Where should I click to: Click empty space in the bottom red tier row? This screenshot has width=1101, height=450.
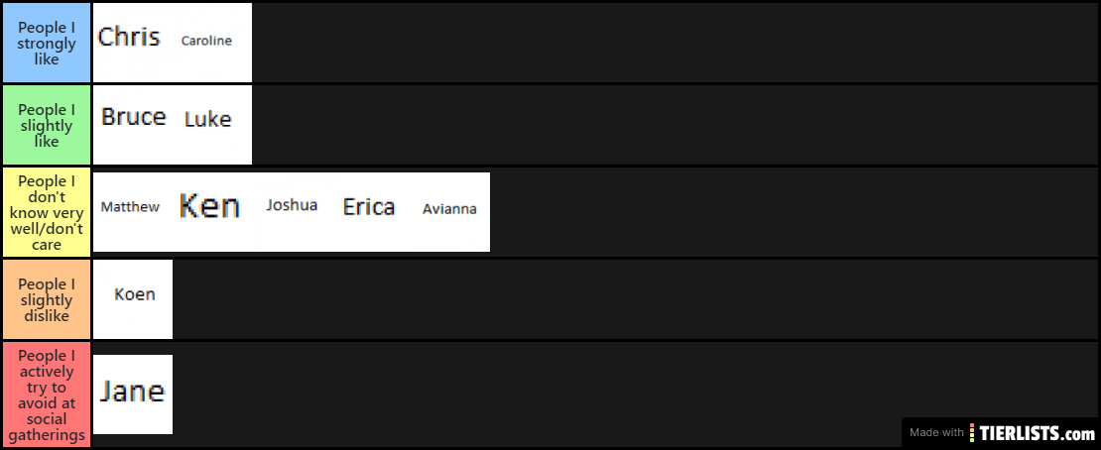(536, 394)
